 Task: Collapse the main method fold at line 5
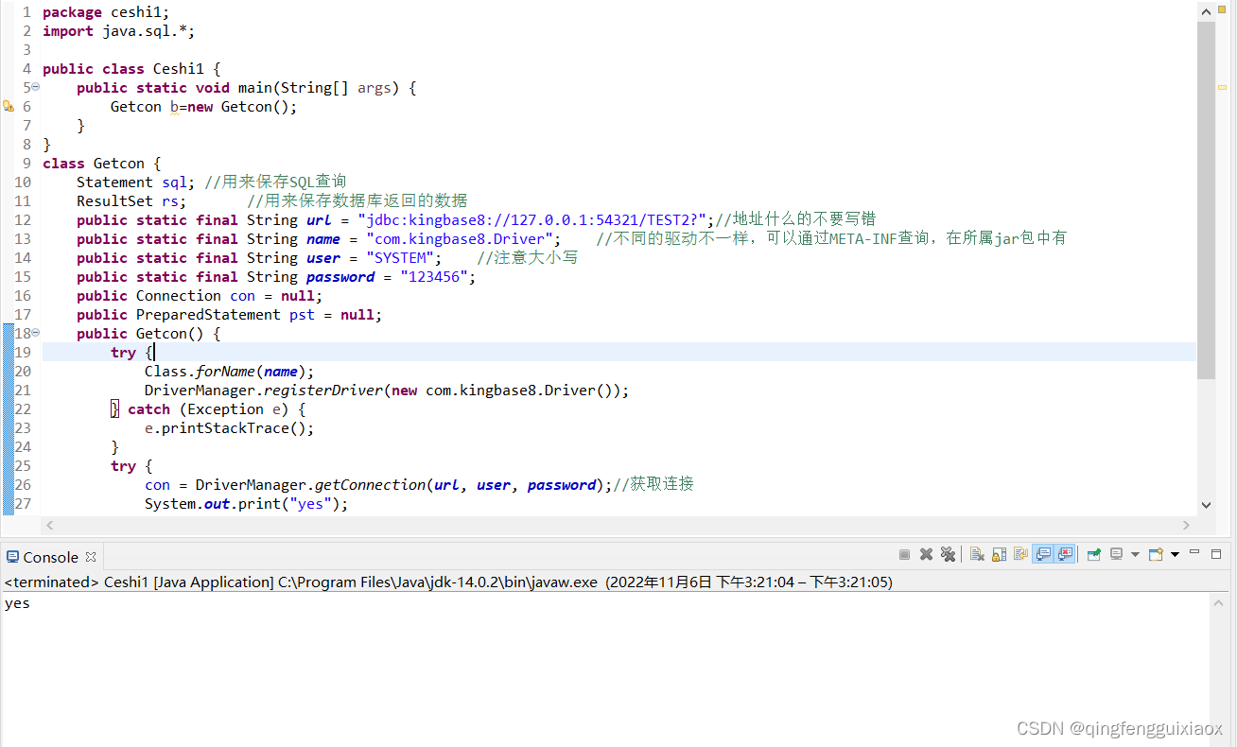tap(34, 86)
